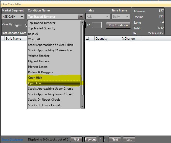The height and width of the screenshot is (143, 171).
Task: Open the Index ALL dropdown
Action: 98,17
